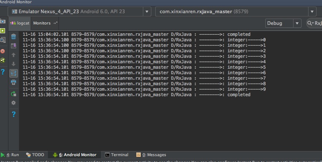322x162 pixels.
Task: Click the last completed log line
Action: point(137,95)
